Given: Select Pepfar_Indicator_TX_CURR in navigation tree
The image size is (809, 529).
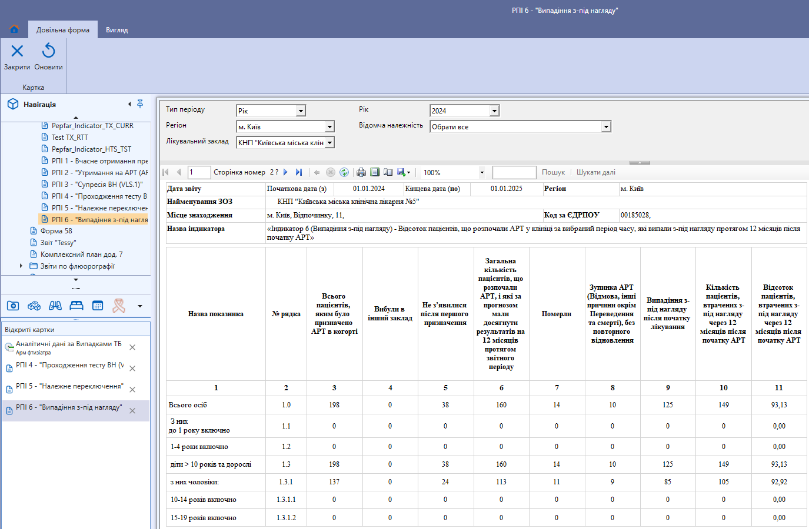Looking at the screenshot, I should point(92,126).
